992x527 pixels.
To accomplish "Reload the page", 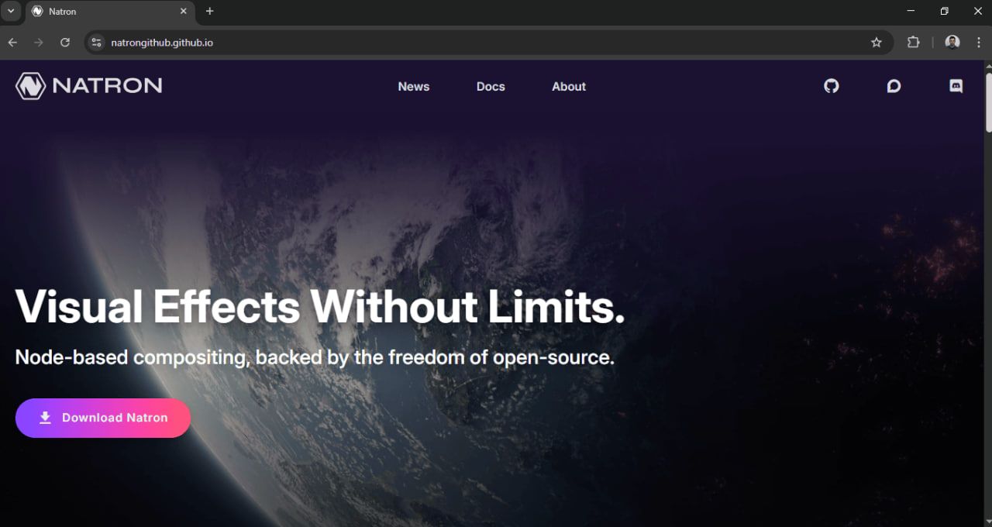I will pyautogui.click(x=65, y=43).
